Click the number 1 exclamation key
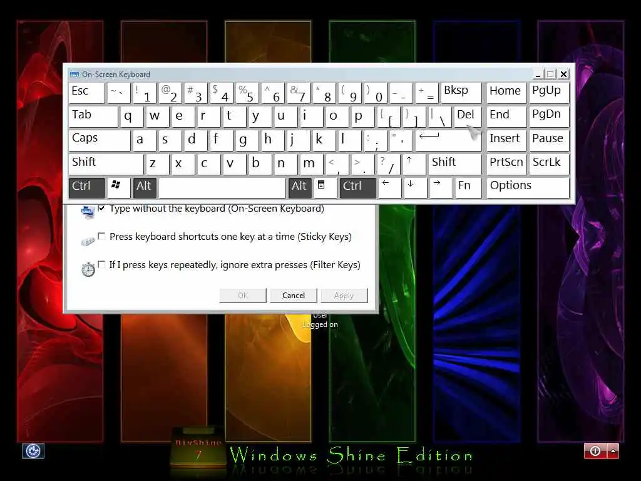Screen dimensions: 641x481 coord(145,93)
